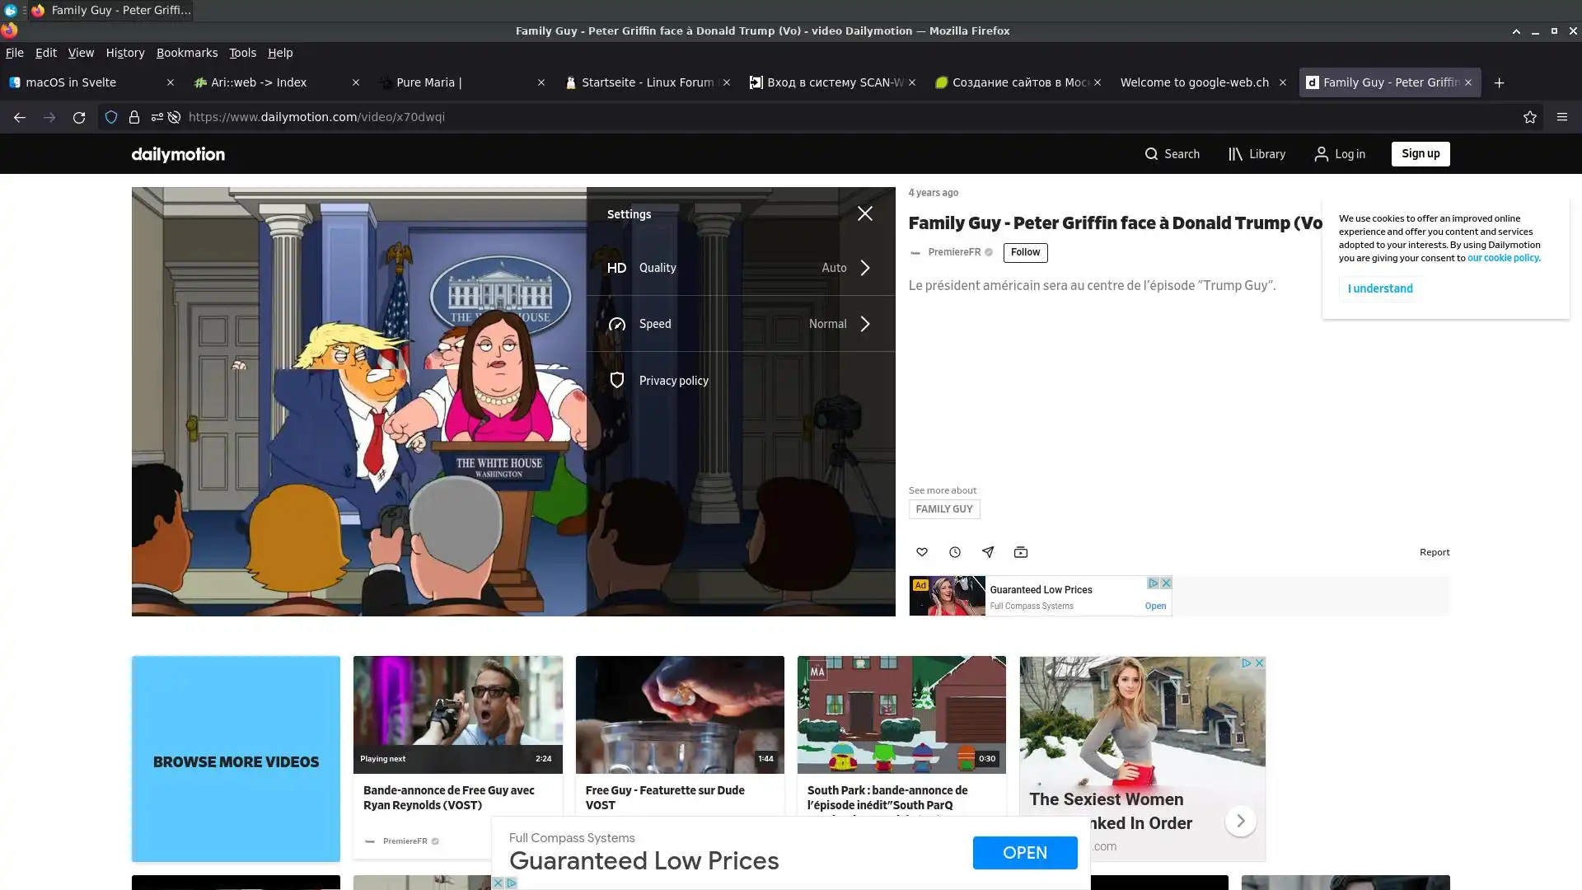Click the Follow button for PremiereFR
Viewport: 1582px width, 890px height.
point(1025,252)
